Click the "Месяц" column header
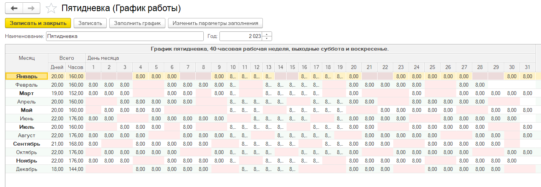Viewport: 541px width, 187px height. click(27, 58)
